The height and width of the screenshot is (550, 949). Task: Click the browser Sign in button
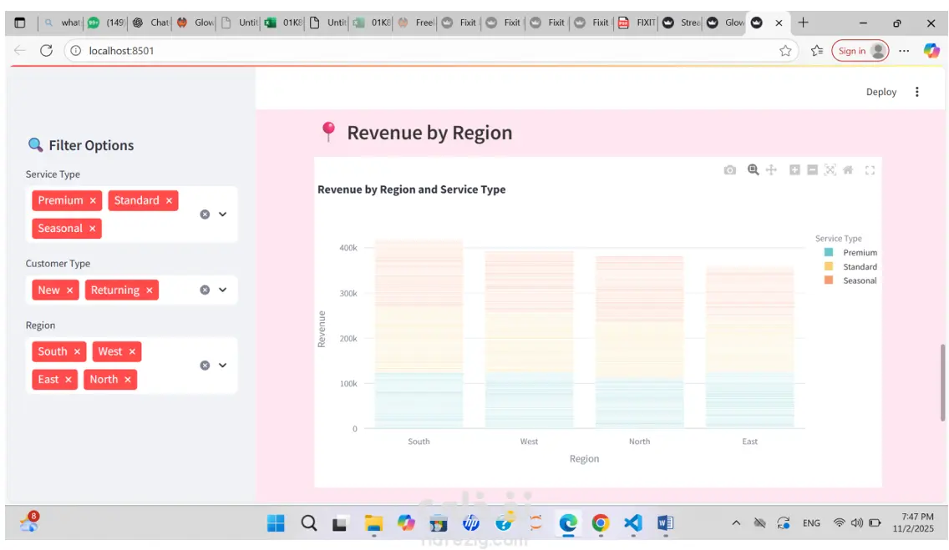tap(859, 51)
